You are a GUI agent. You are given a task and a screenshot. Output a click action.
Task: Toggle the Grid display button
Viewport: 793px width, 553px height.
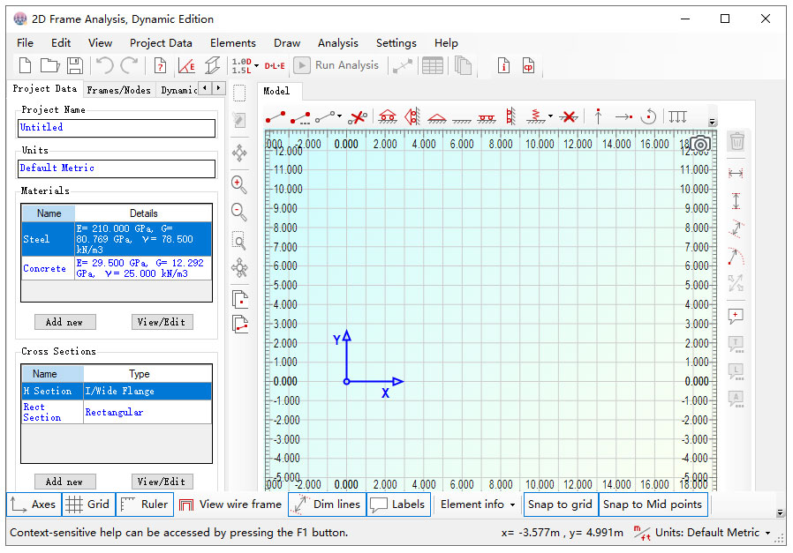click(88, 504)
